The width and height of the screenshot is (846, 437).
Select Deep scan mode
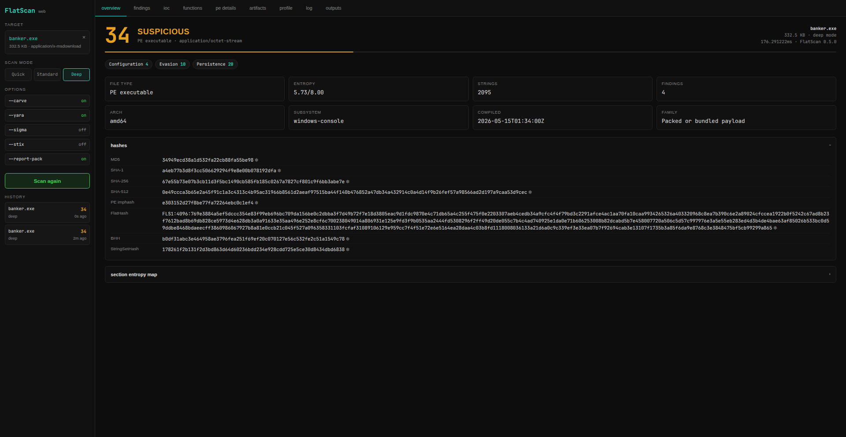point(76,74)
